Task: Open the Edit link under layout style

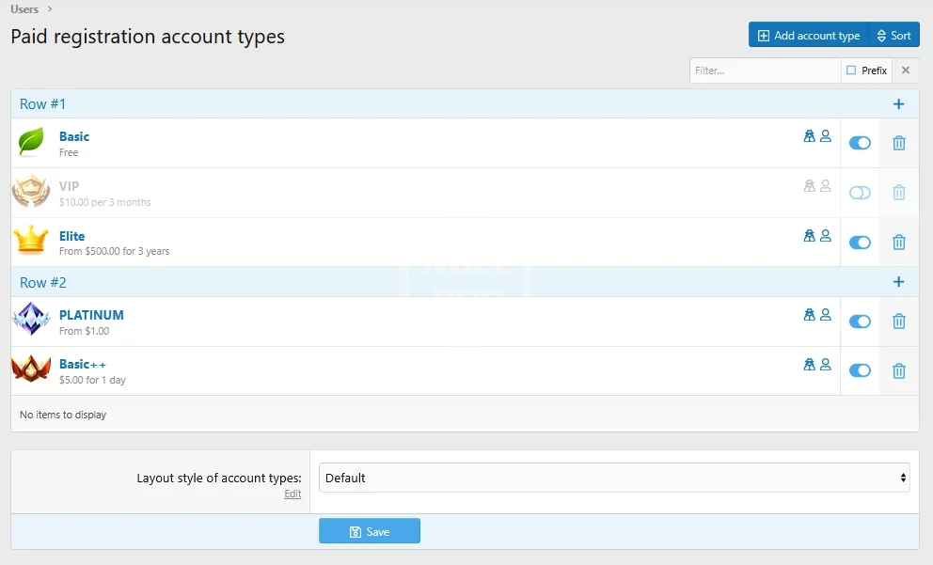Action: [x=293, y=494]
